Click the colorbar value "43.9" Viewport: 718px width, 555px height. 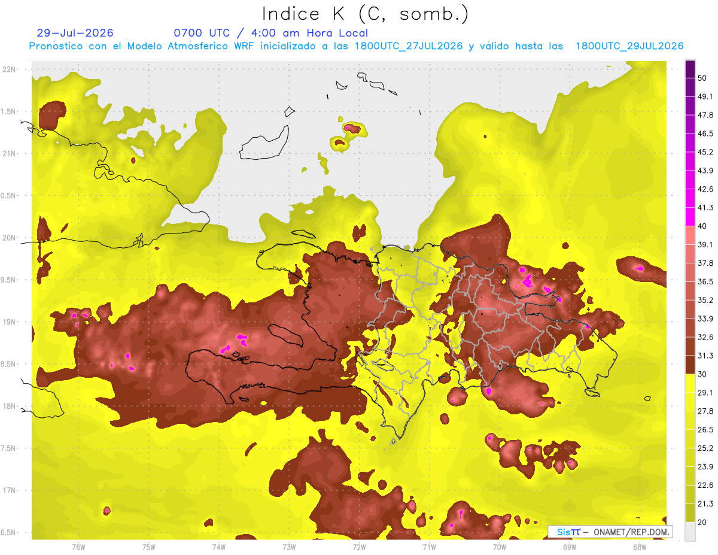click(705, 171)
